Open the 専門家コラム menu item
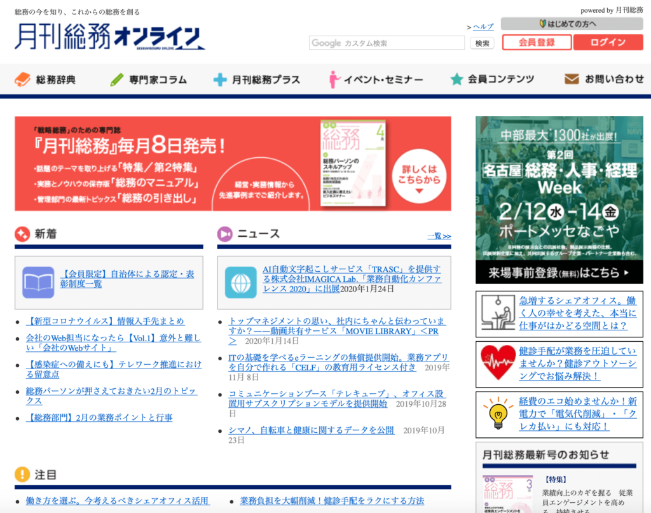 click(149, 80)
